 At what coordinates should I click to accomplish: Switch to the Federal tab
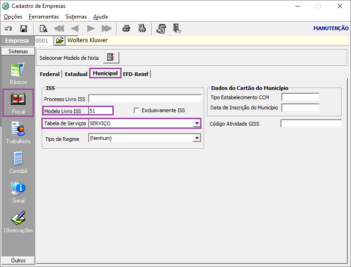coord(50,74)
